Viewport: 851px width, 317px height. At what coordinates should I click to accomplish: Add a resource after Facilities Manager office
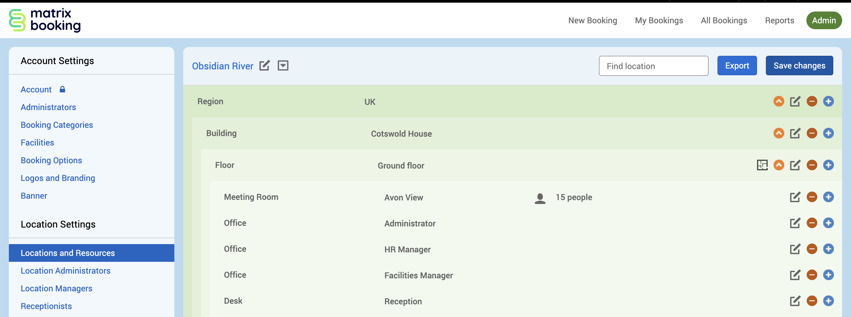click(828, 275)
